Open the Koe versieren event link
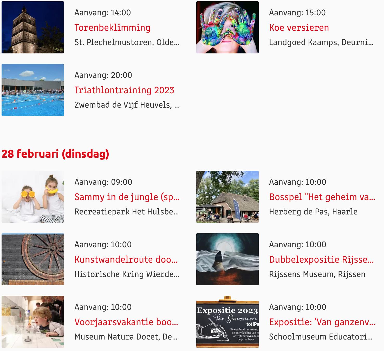Screen dimensions: 384x351 tap(299, 28)
